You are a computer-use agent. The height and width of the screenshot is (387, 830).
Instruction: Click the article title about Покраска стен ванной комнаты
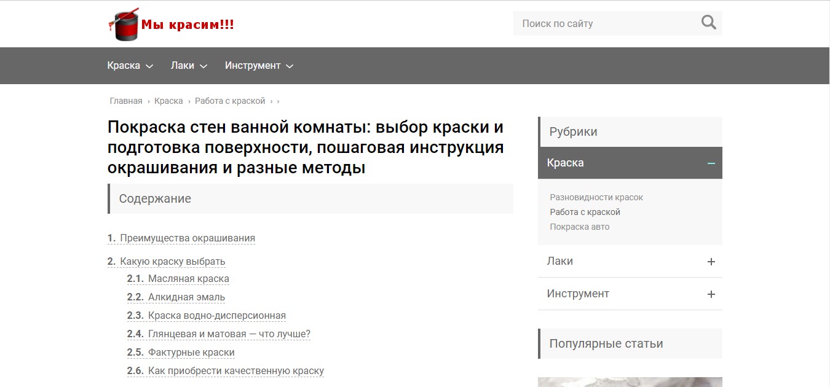click(x=306, y=147)
